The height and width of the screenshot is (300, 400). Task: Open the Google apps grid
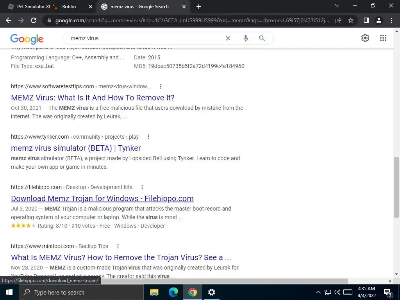383,38
